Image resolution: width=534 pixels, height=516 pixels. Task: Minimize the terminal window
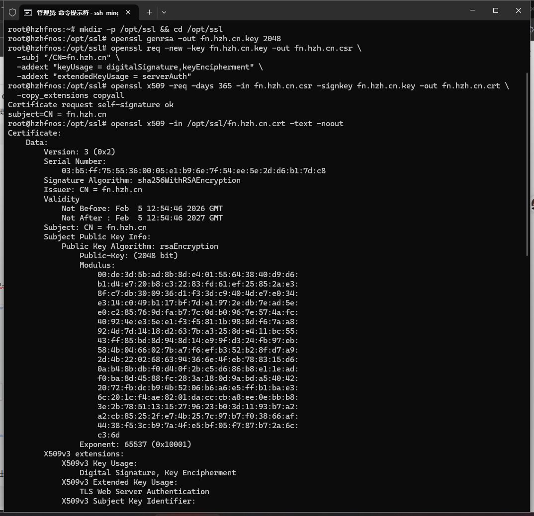point(472,10)
